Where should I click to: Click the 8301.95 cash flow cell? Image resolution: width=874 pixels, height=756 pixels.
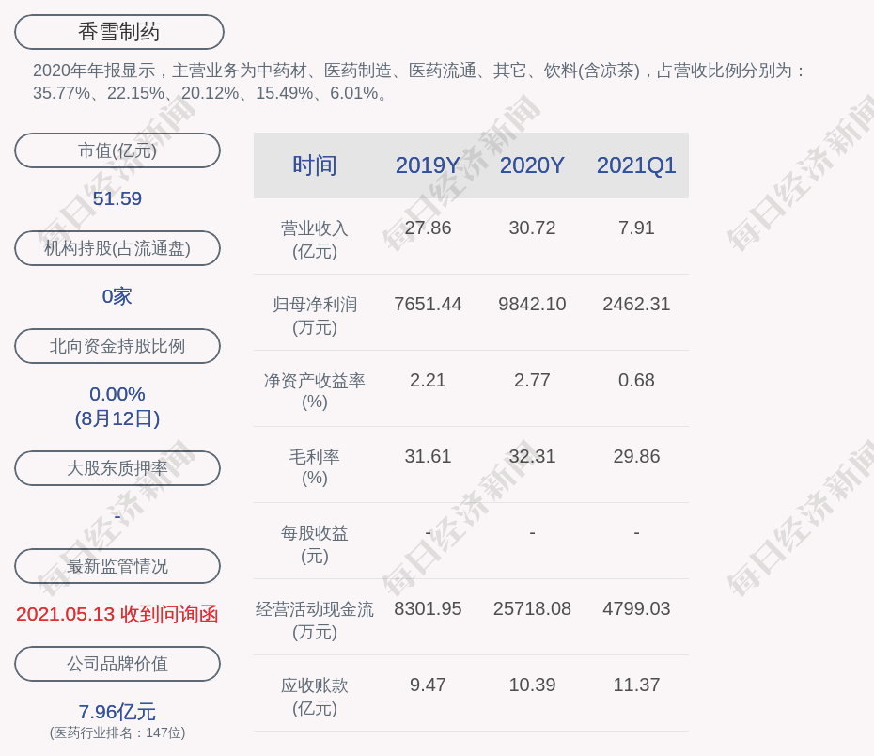click(428, 608)
